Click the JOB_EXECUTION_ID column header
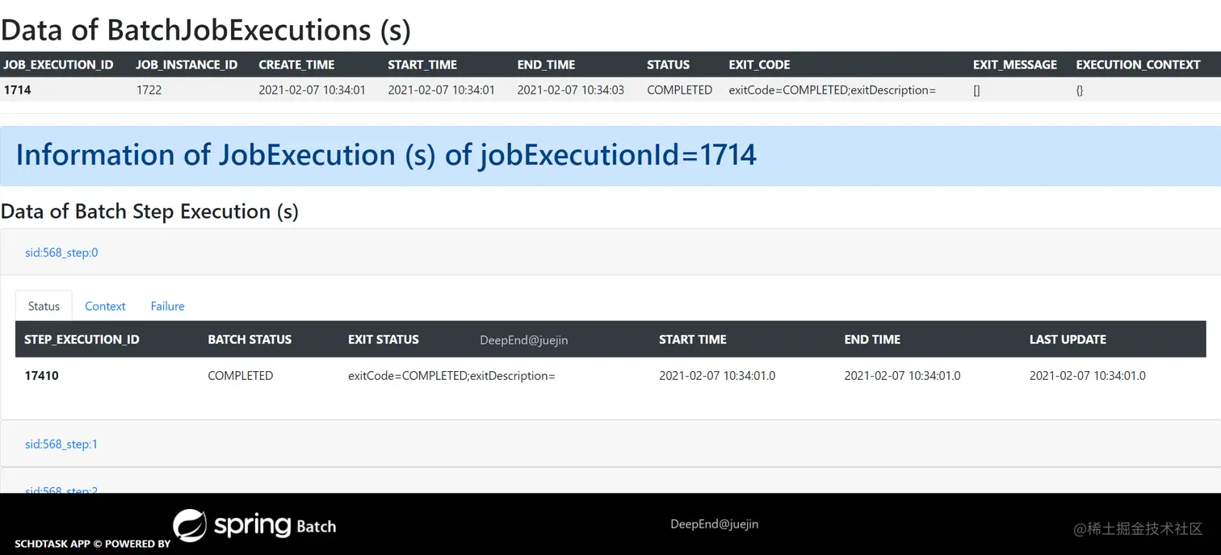Screen dimensions: 1221x555 click(x=59, y=65)
